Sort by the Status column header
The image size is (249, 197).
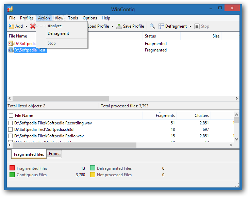[162, 36]
